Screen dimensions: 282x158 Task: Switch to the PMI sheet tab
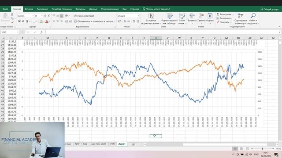click(x=112, y=144)
